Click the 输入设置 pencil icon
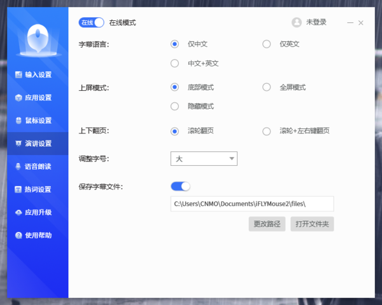 [18, 75]
